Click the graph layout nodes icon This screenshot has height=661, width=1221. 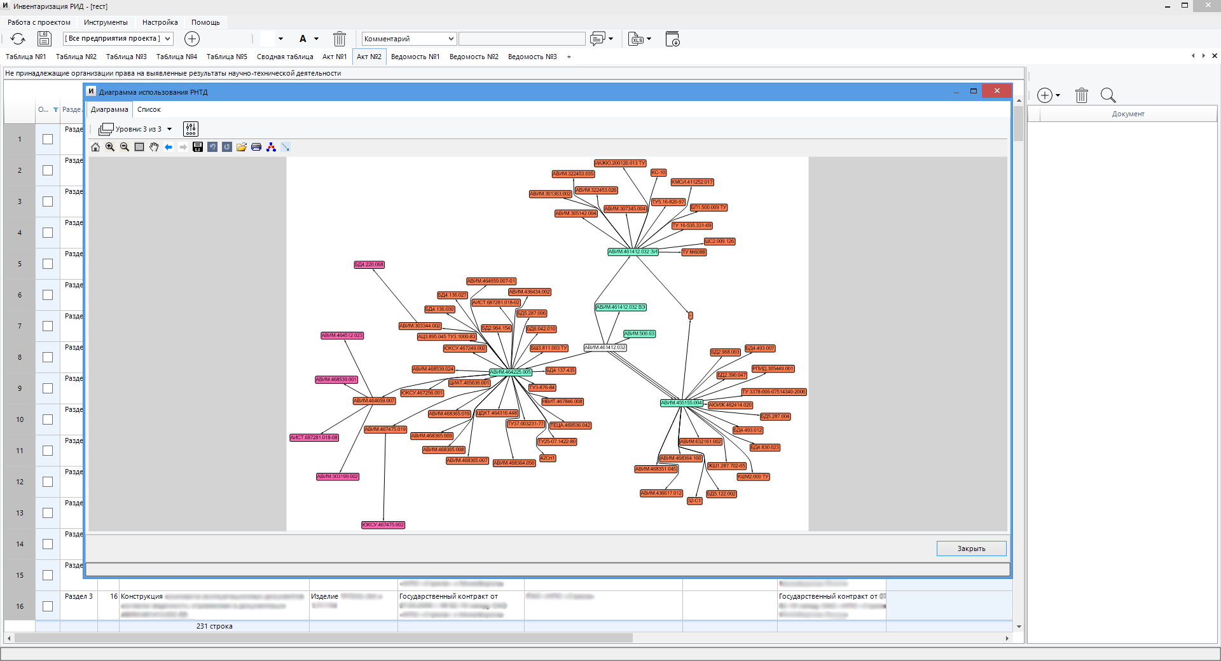(x=271, y=147)
